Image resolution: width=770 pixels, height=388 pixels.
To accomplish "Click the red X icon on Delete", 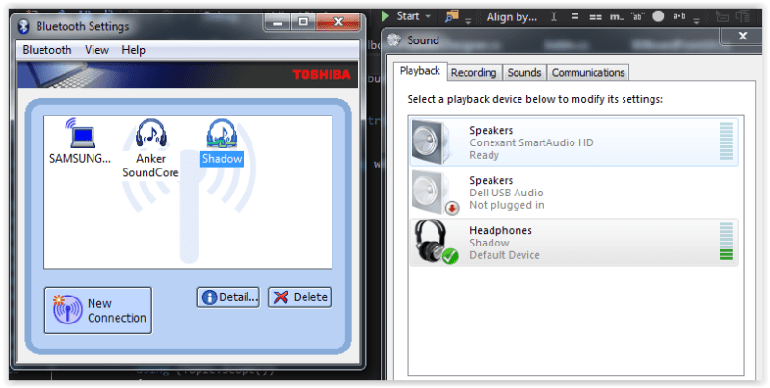I will pyautogui.click(x=280, y=297).
